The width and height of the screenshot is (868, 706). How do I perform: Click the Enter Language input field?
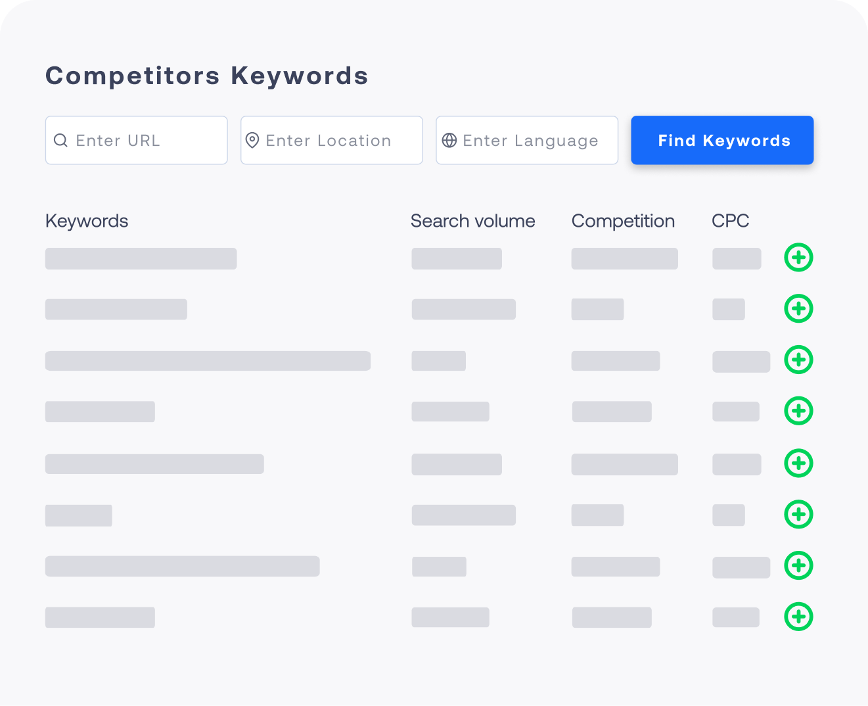point(526,140)
